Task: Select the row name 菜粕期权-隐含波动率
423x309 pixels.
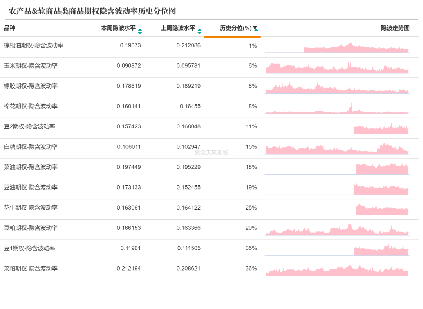Action: point(31,268)
